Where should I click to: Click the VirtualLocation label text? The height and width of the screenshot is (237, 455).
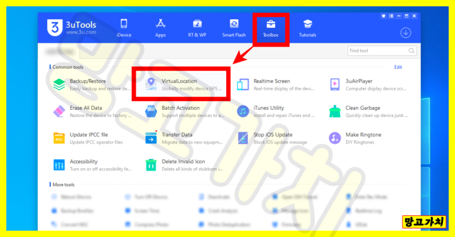[x=179, y=81]
